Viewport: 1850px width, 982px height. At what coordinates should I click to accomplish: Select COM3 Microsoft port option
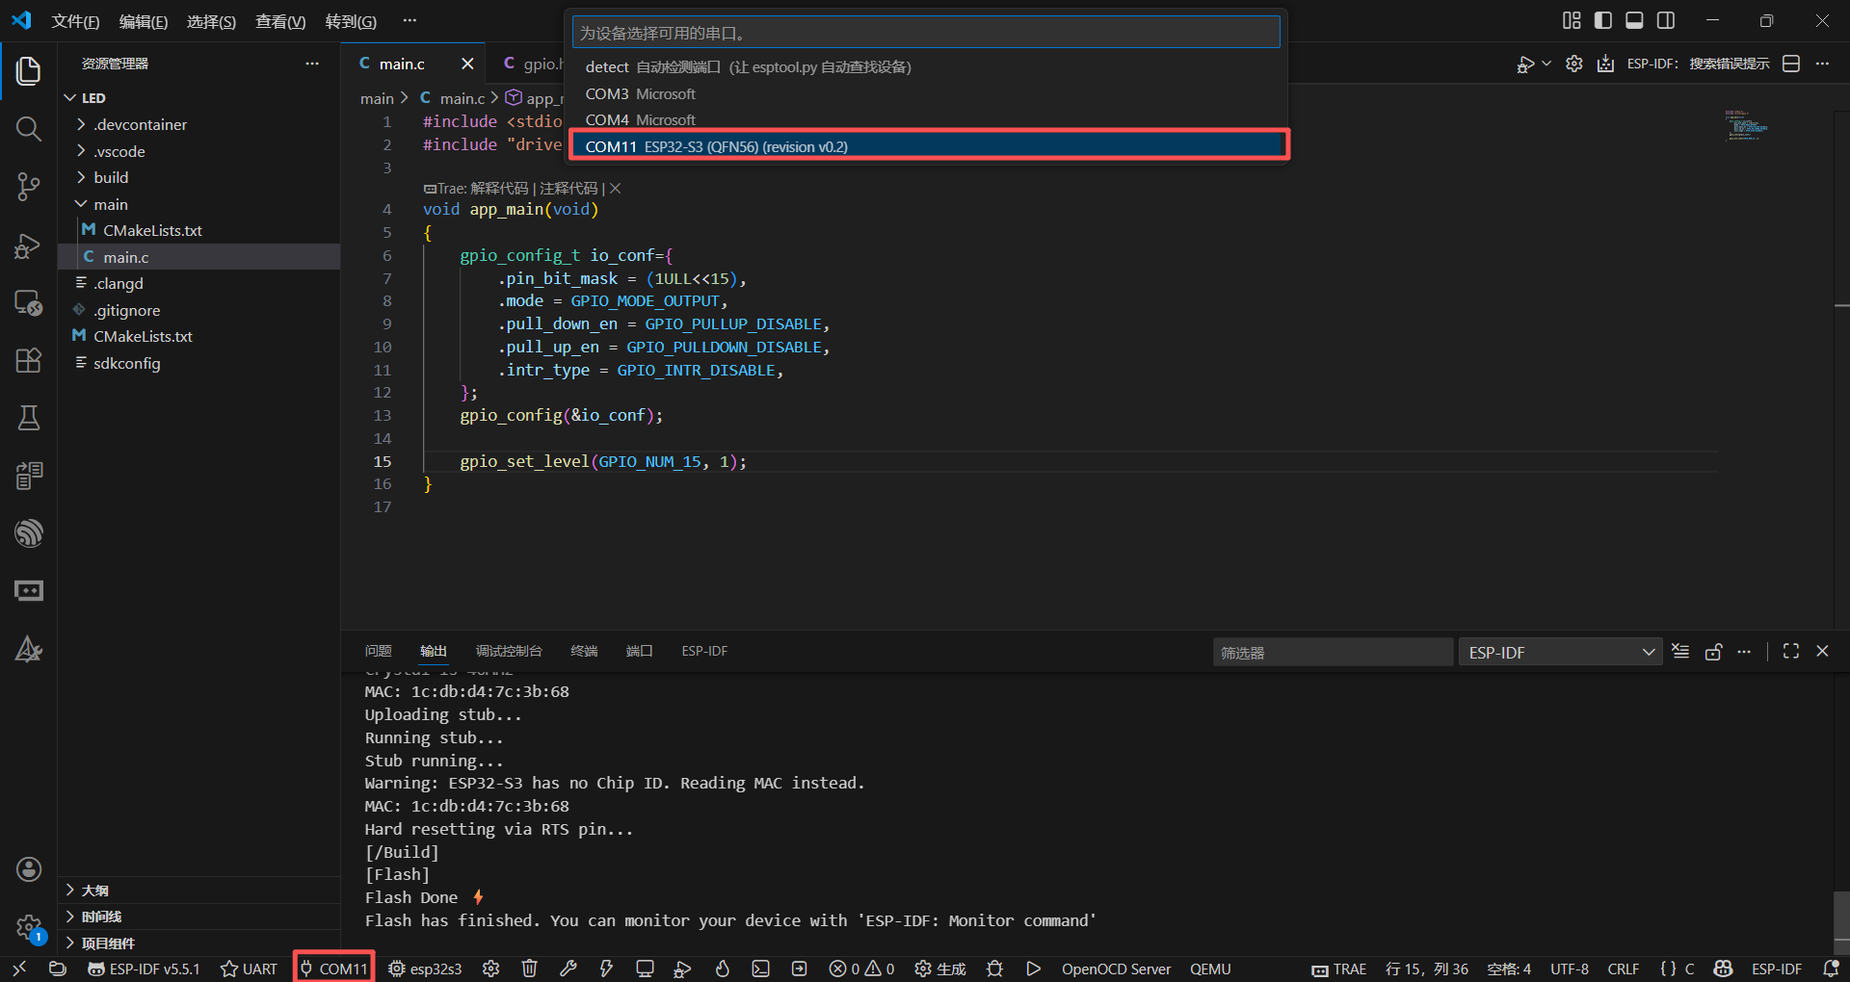pos(929,93)
